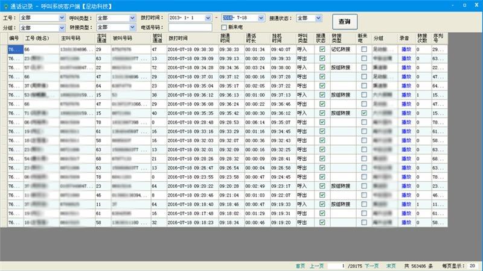Expand the 呼叫类型 dropdown

(132, 18)
